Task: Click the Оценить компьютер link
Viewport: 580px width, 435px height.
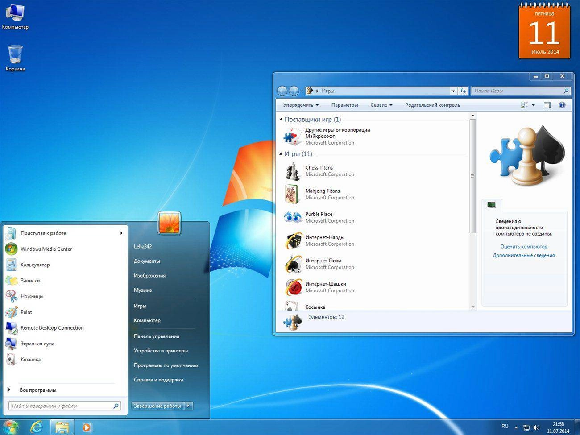Action: pos(523,246)
